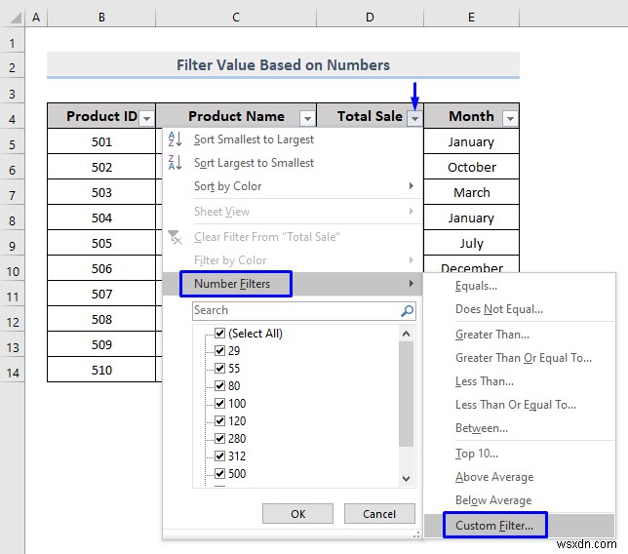Screen dimensions: 628x554
Task: Click the cell containing 501
Action: (101, 141)
